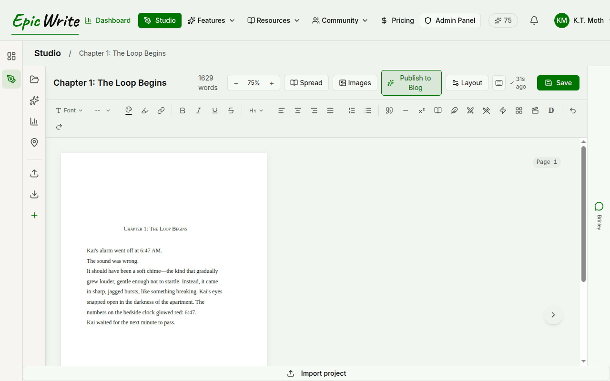Open the Resources dropdown menu
Image resolution: width=610 pixels, height=381 pixels.
(273, 20)
